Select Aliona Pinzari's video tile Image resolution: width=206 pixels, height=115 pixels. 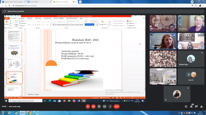163,41
